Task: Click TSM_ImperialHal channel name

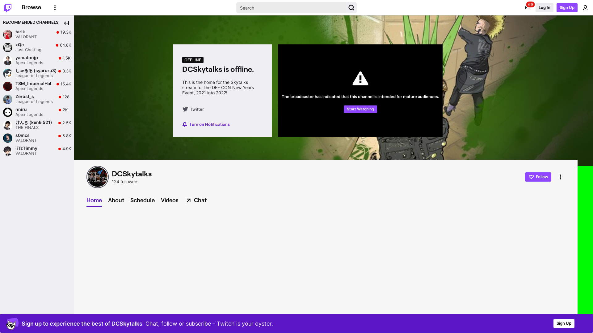Action: pyautogui.click(x=33, y=84)
